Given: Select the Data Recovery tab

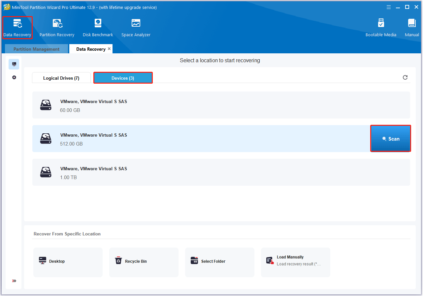Looking at the screenshot, I should point(91,49).
